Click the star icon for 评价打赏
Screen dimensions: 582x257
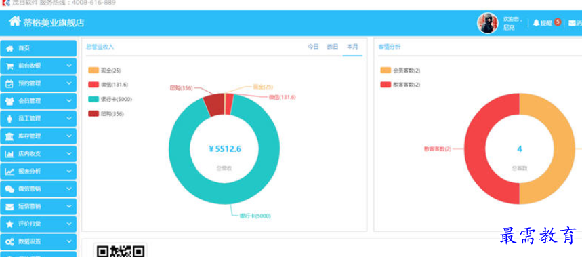click(9, 224)
